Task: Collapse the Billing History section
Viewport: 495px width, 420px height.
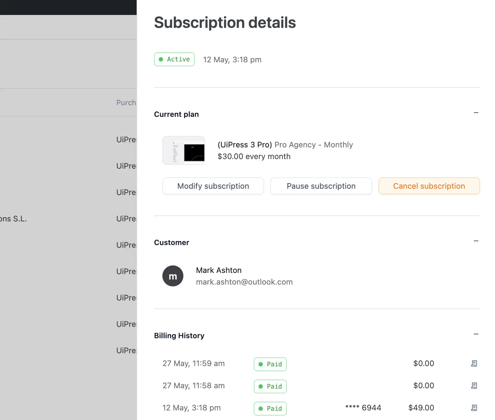Action: 476,334
